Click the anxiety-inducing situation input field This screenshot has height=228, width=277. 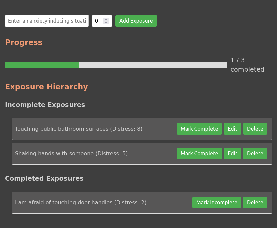(47, 21)
